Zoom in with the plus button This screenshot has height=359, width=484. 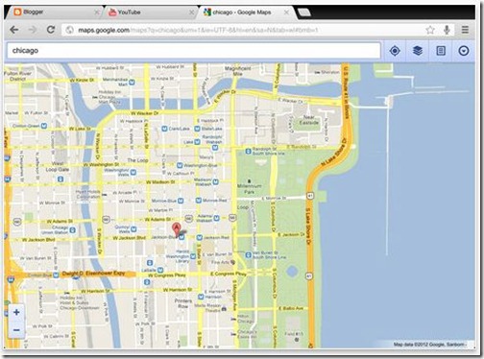[x=16, y=312]
